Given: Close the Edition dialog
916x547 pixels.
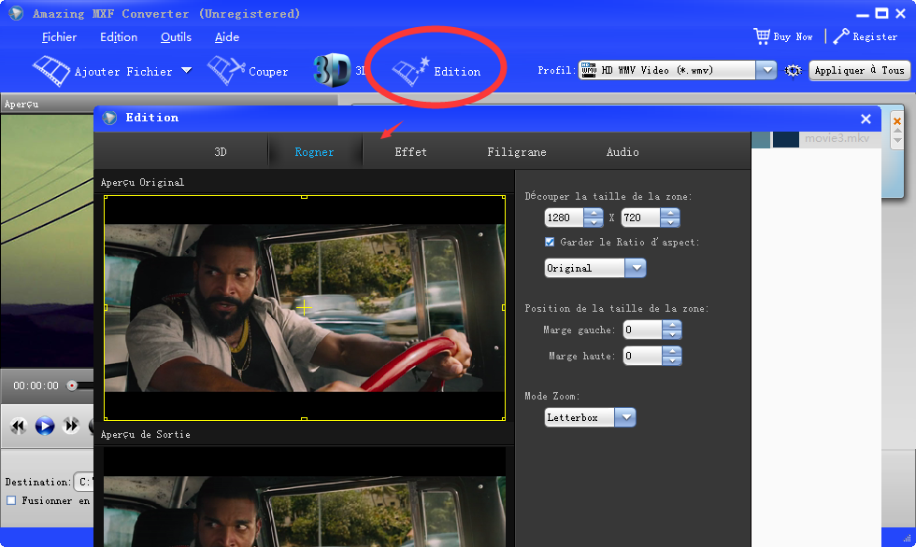Looking at the screenshot, I should (866, 119).
